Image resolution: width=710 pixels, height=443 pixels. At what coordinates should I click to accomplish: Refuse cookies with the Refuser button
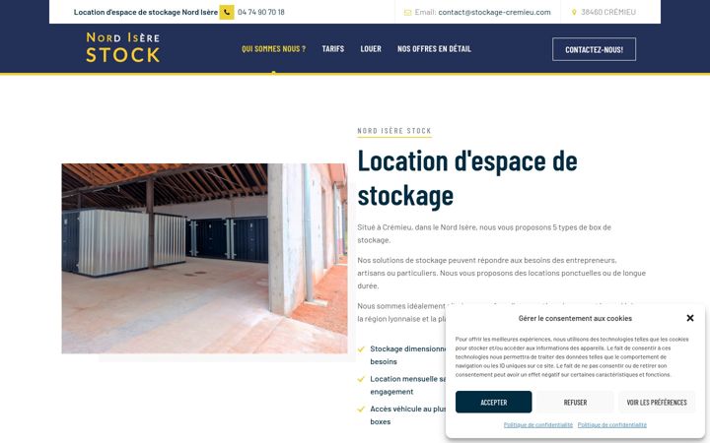point(575,402)
